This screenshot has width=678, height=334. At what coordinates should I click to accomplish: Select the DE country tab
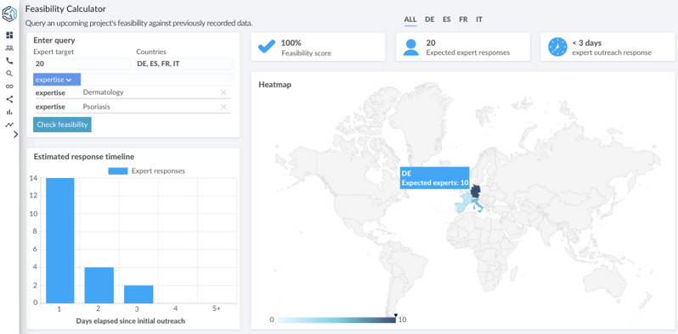(429, 19)
